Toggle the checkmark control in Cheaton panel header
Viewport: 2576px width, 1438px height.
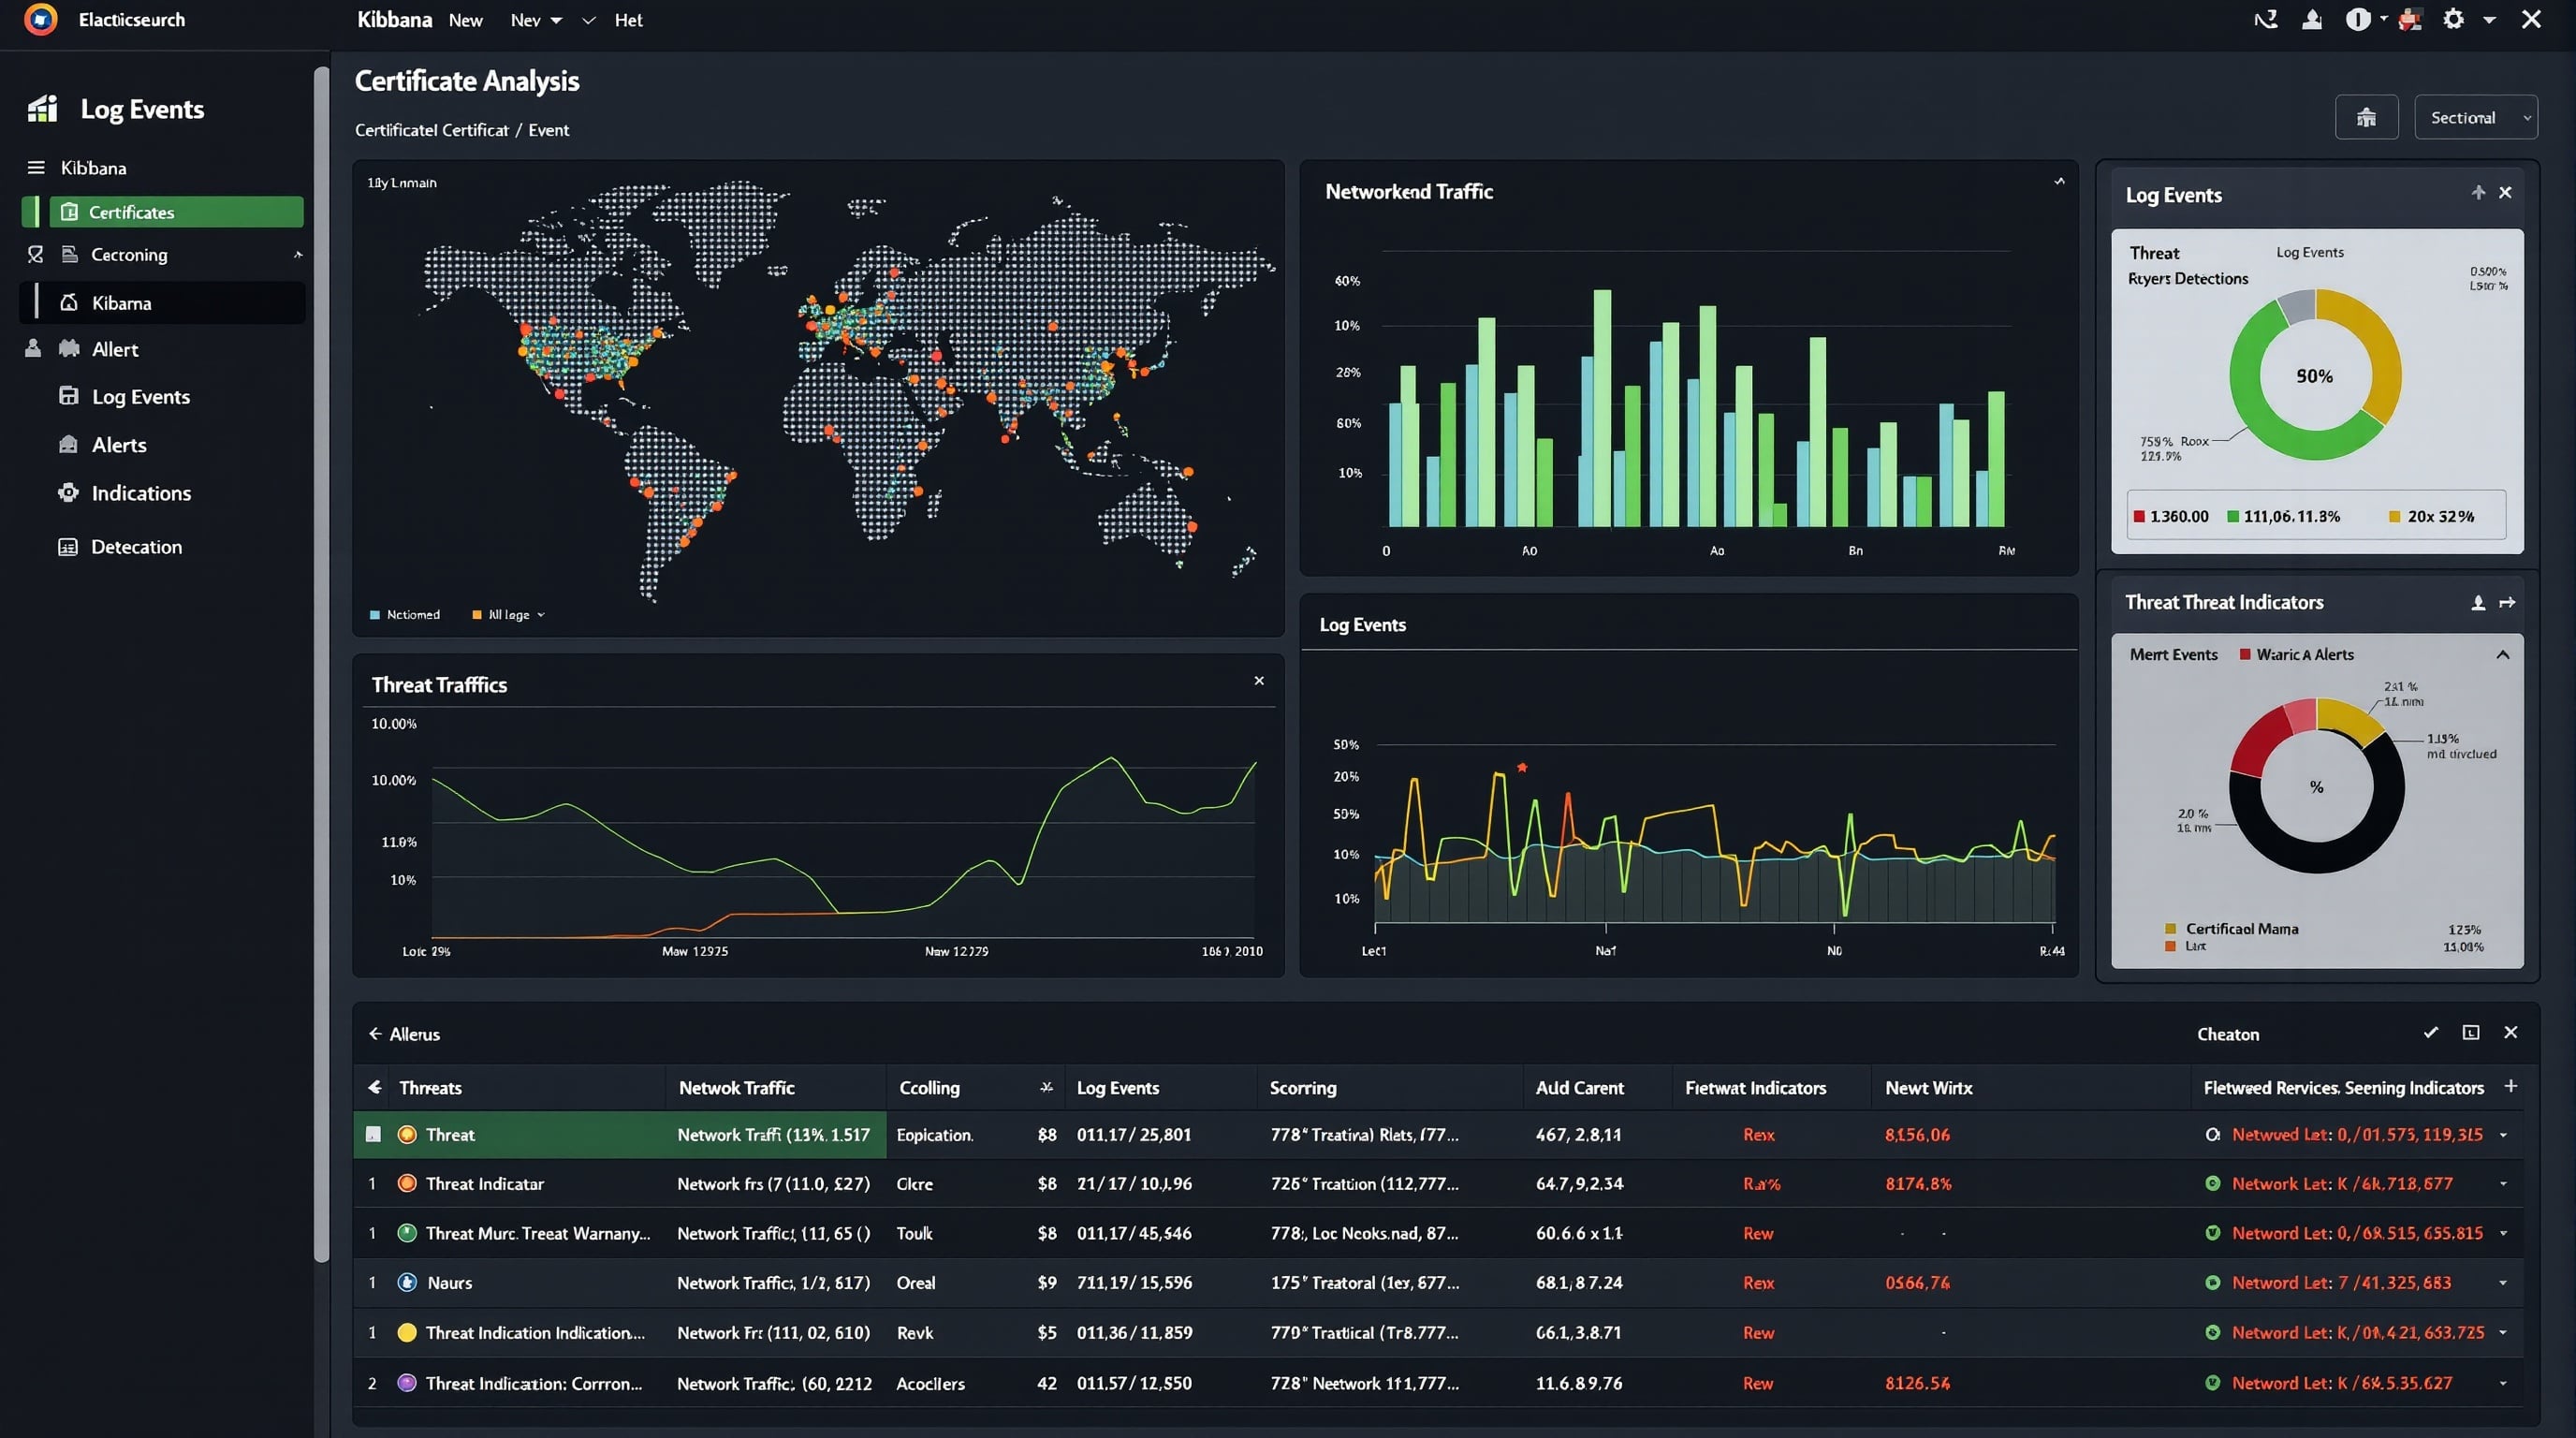point(2430,1033)
